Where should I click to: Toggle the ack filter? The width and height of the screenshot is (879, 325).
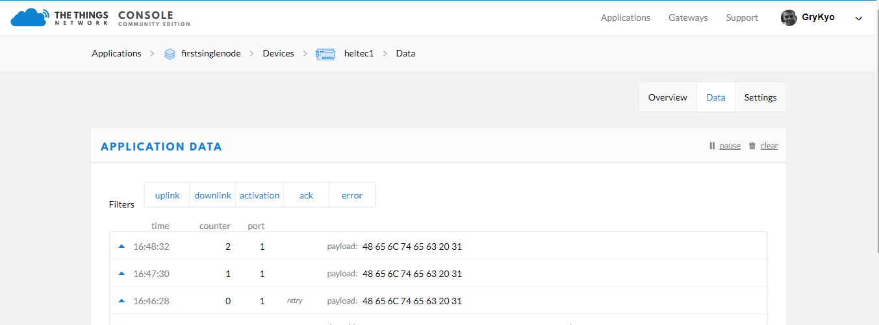click(306, 195)
